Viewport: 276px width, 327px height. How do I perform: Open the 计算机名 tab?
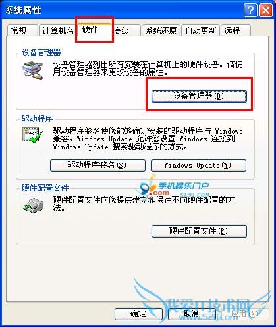pyautogui.click(x=57, y=30)
